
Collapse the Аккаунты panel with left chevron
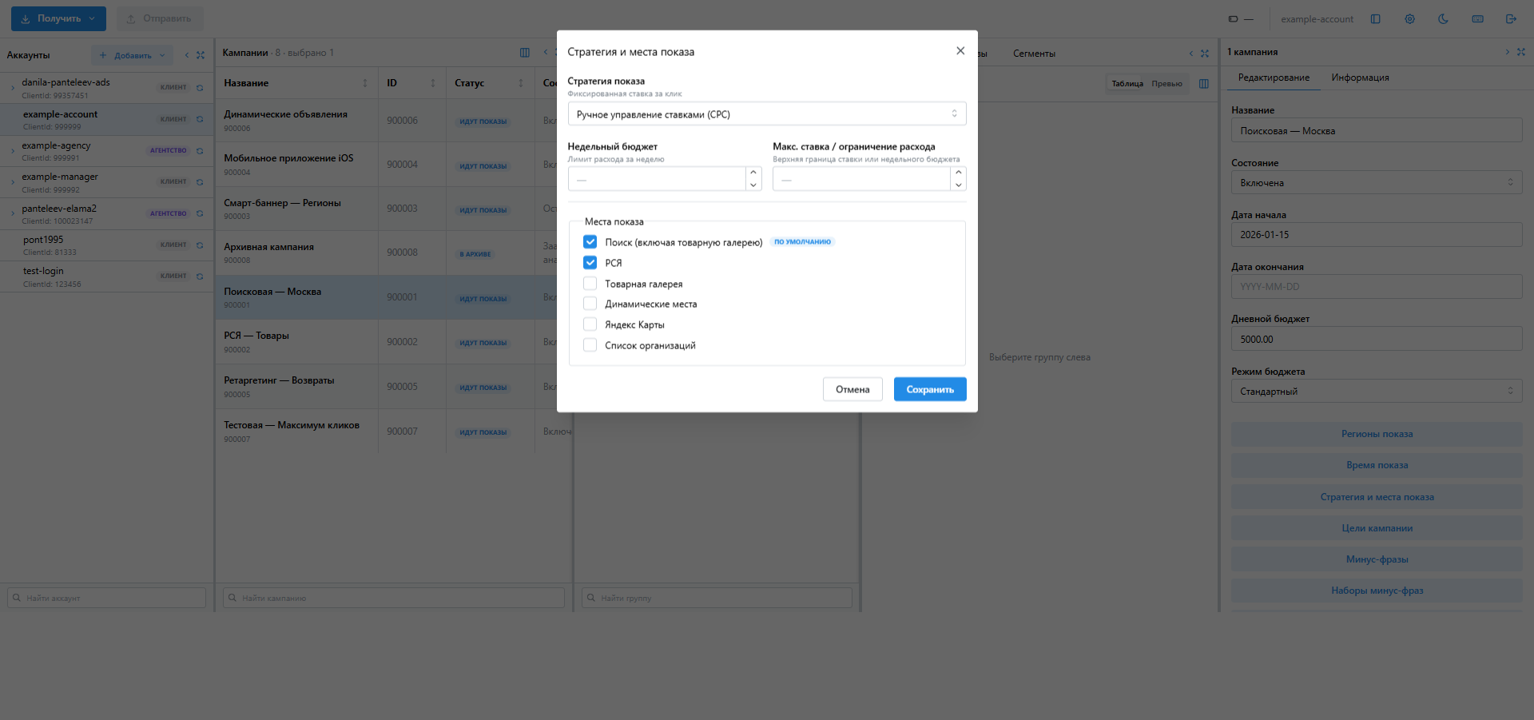pos(187,55)
